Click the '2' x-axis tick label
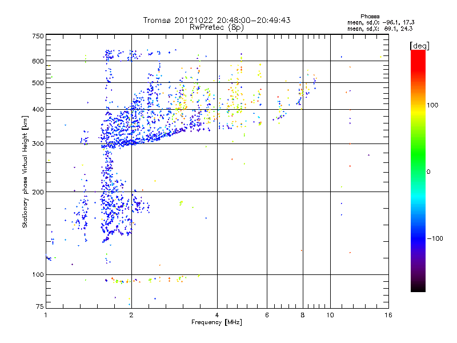Viewport: 457px width, 343px height. pos(131,315)
